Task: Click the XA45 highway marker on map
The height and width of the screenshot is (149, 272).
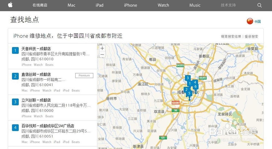Action: point(203,78)
